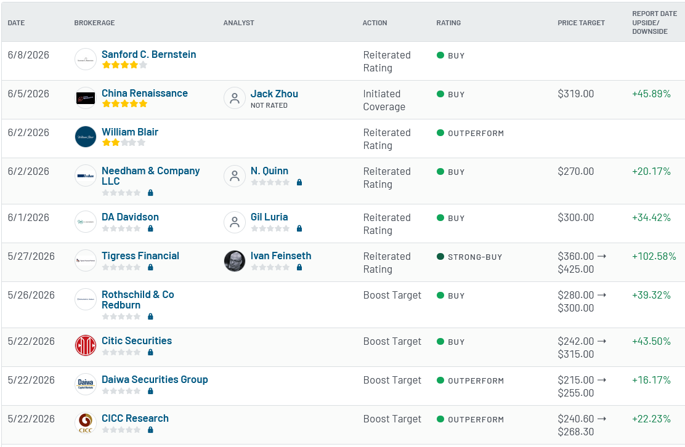Click N. Quinn's analyst avatar icon
Image resolution: width=685 pixels, height=447 pixels.
(x=235, y=175)
